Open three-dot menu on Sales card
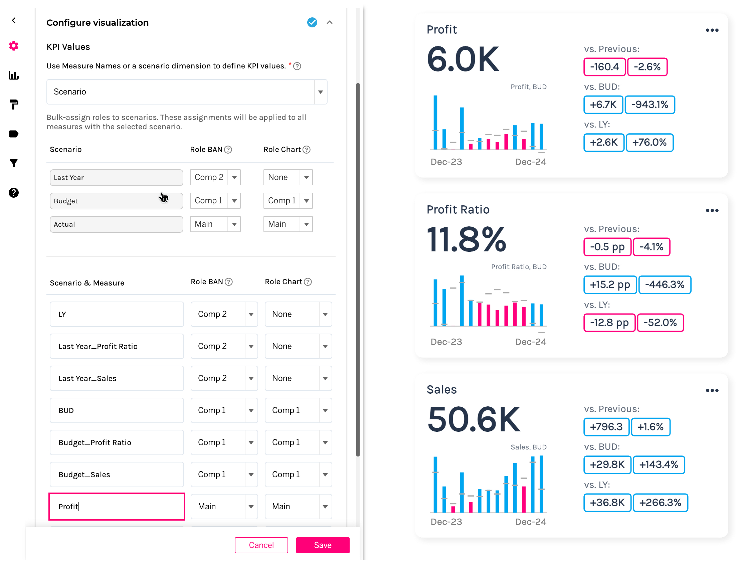 tap(712, 391)
